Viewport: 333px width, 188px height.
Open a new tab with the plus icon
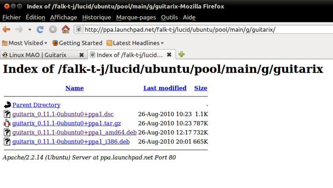pos(181,54)
